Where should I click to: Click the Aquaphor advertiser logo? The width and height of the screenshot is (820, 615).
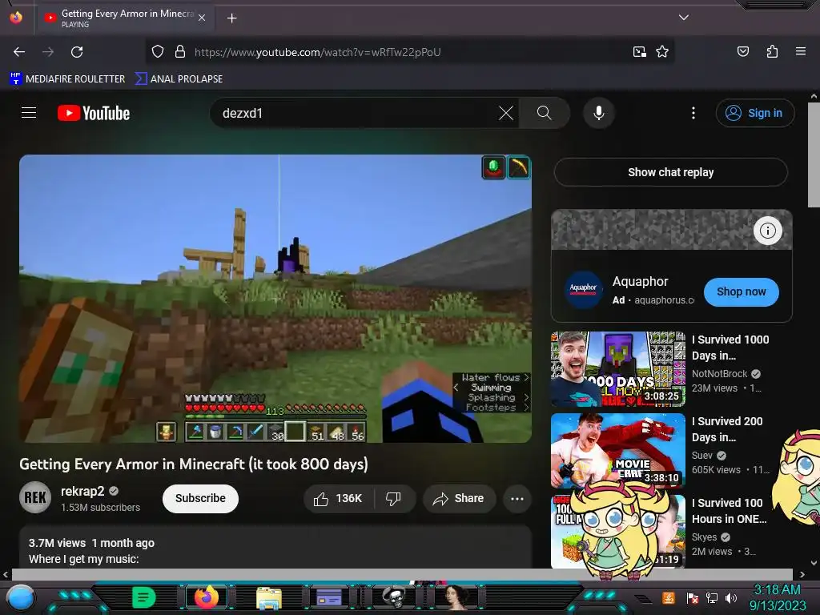(x=583, y=289)
